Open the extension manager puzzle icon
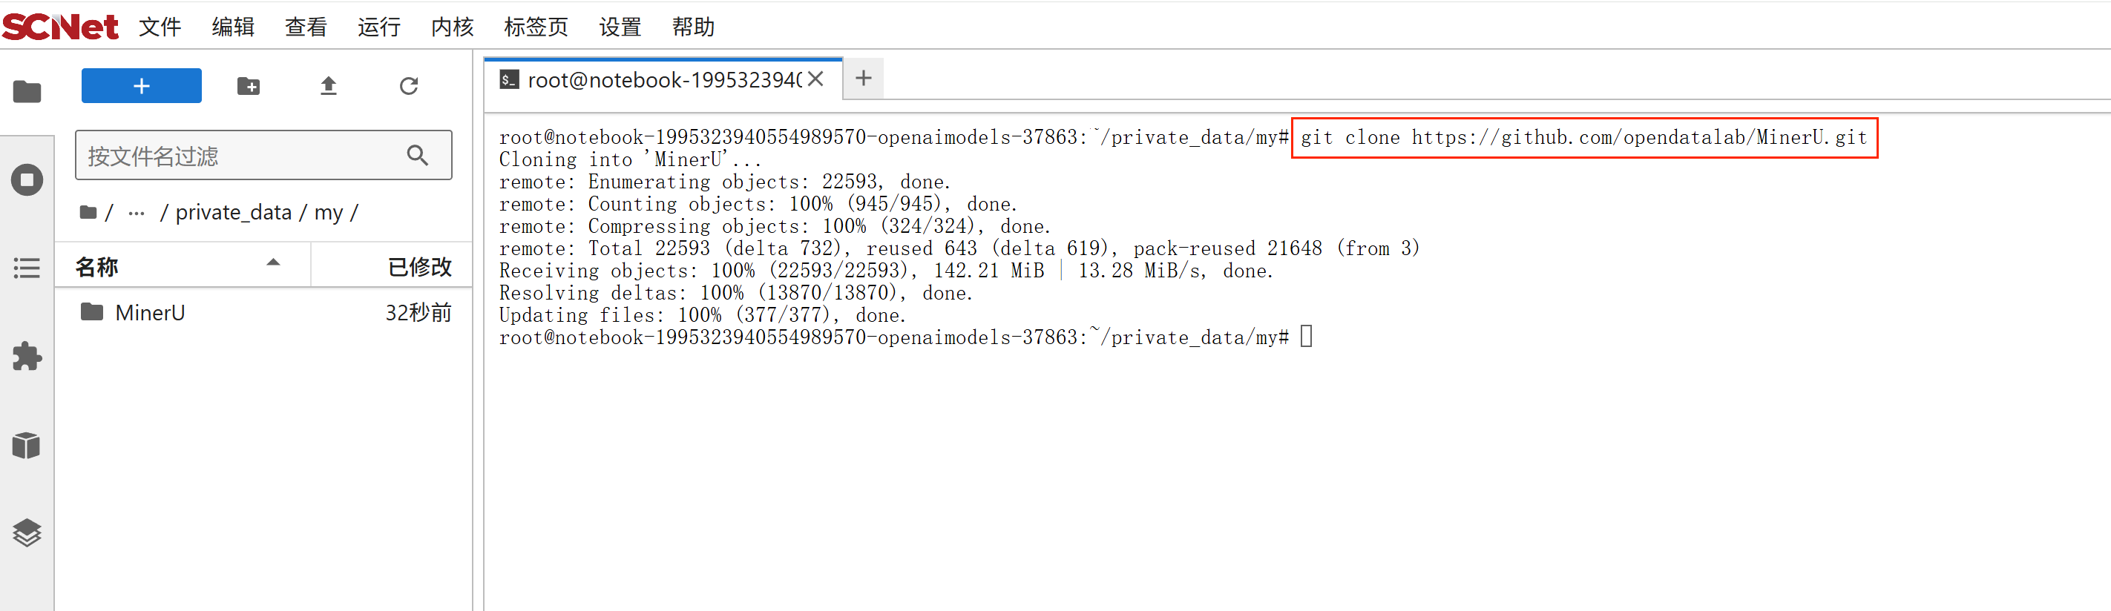2111x611 pixels. point(27,356)
